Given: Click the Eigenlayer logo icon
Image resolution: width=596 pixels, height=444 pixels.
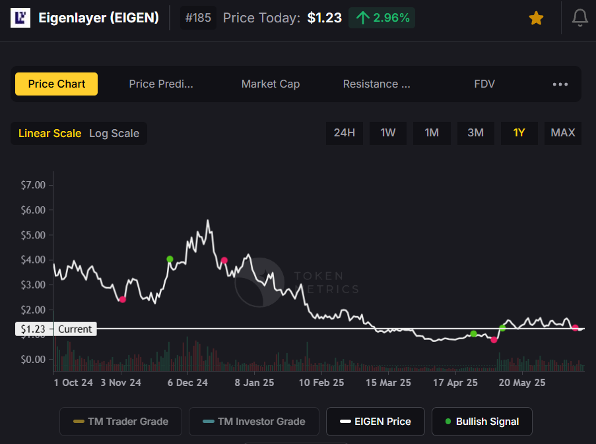Looking at the screenshot, I should pyautogui.click(x=20, y=17).
